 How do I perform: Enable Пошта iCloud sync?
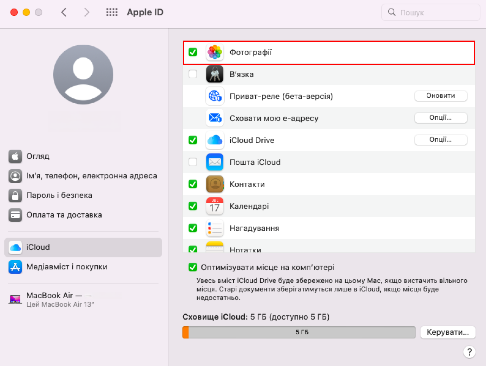point(193,162)
